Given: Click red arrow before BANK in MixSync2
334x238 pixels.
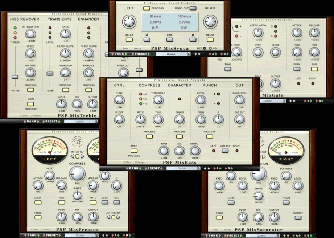Looking at the screenshot, I should [112, 54].
